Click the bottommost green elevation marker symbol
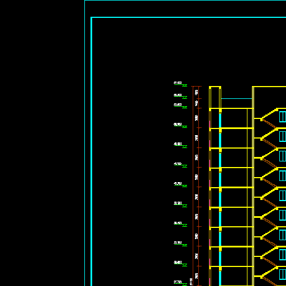 tap(184, 284)
